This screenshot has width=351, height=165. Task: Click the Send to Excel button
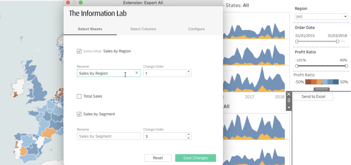coord(313,96)
